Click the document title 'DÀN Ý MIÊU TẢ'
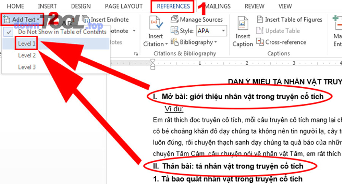The width and height of the screenshot is (342, 184). click(x=285, y=81)
